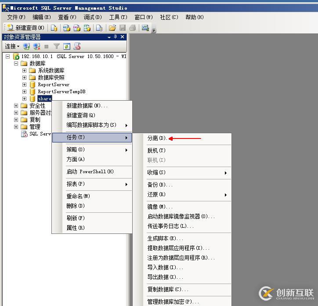Viewport: 318px width, 306px height.
Task: Open the 策略(O) submenu
Action: tap(92, 149)
